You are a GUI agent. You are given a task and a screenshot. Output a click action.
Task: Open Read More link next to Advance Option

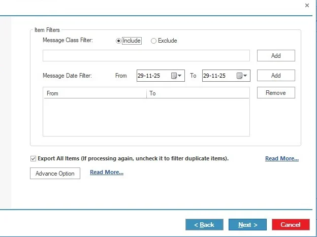(107, 172)
